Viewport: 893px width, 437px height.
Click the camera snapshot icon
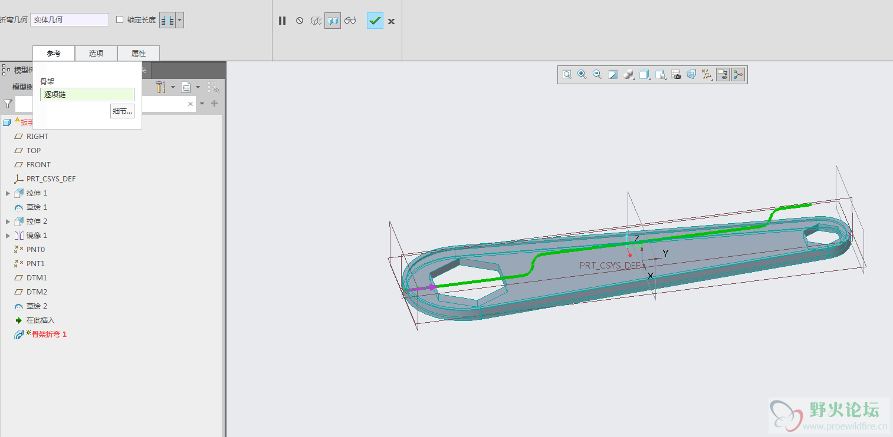(677, 75)
